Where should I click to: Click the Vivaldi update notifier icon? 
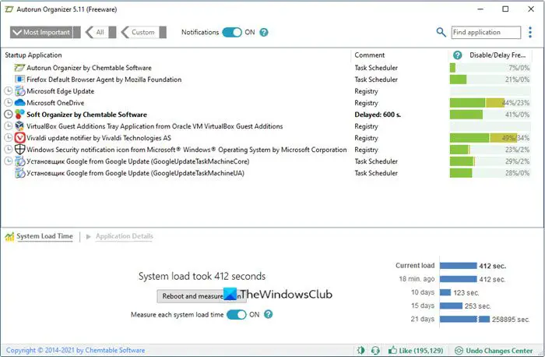click(x=19, y=138)
